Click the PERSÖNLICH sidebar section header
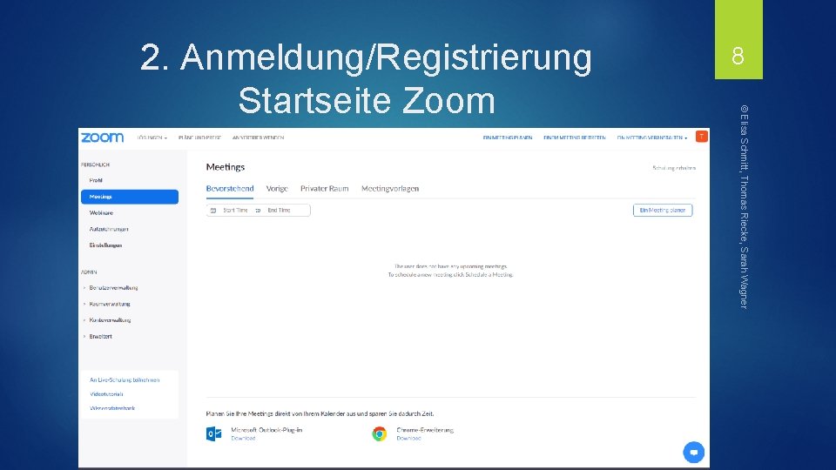 [x=96, y=164]
